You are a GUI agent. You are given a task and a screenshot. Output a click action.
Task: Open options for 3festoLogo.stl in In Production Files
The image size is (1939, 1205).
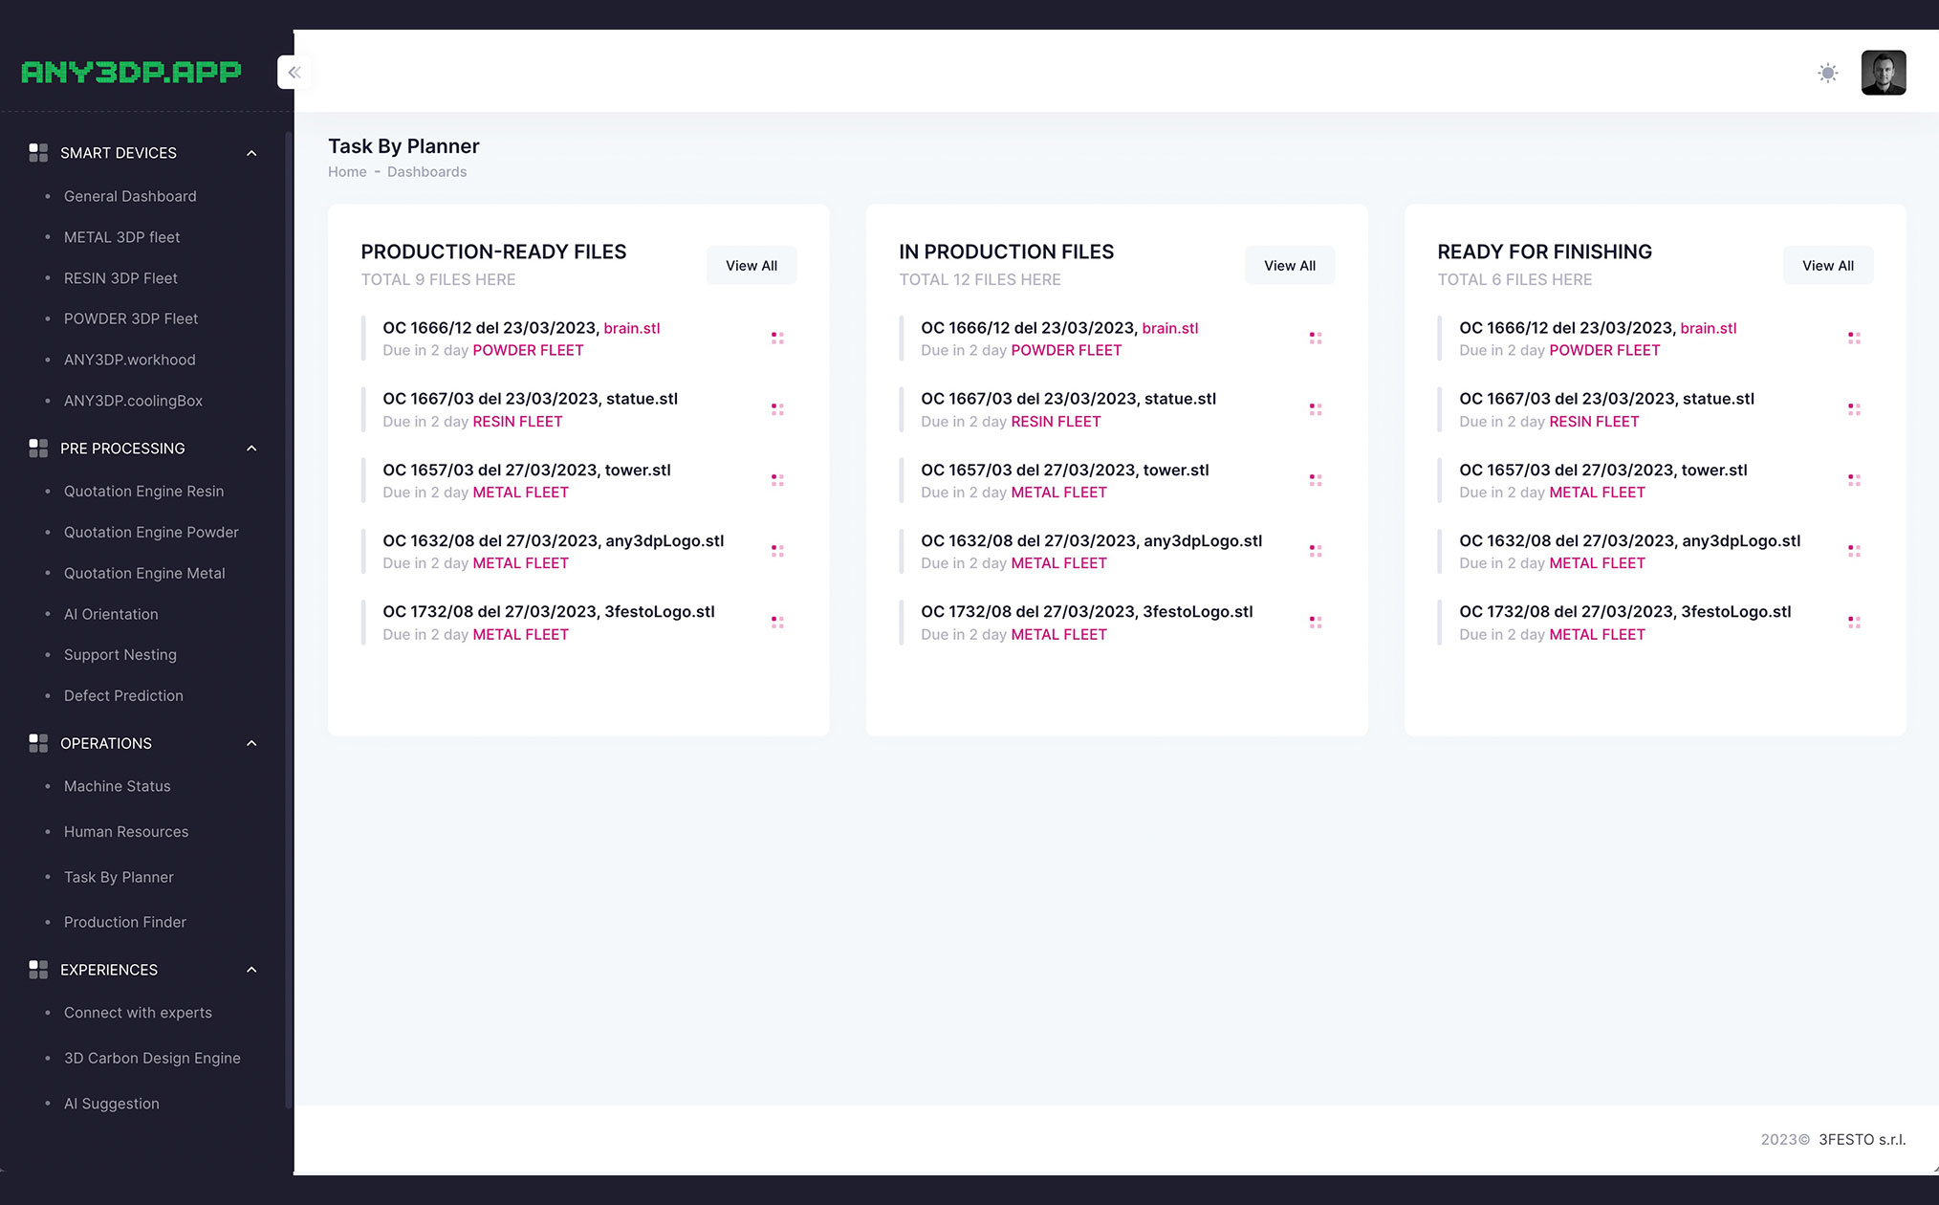1316,623
